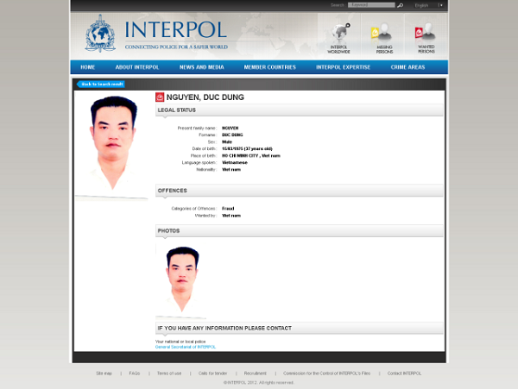Image resolution: width=518 pixels, height=389 pixels.
Task: Click the INTERPOL logo emblem
Action: 100,34
